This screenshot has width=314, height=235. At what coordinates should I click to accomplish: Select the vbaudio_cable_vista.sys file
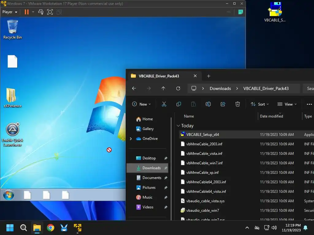coord(246,201)
